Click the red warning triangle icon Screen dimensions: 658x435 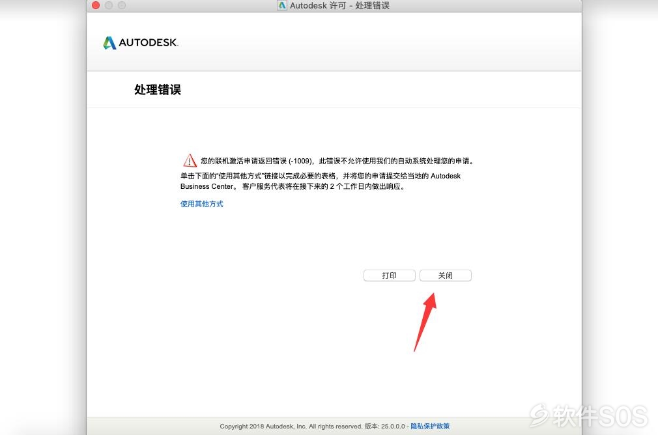(x=190, y=160)
